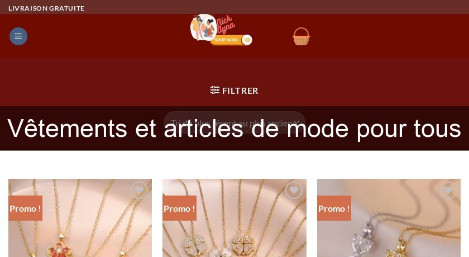
Task: Click the Promo! badge on the second product
Action: coord(179,208)
